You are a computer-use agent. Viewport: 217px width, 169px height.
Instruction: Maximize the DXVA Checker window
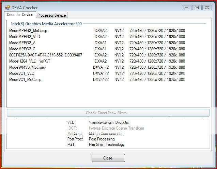197,7
